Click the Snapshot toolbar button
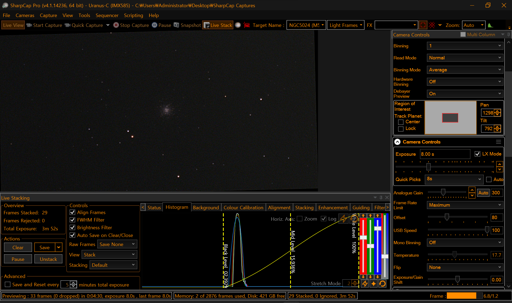 pyautogui.click(x=187, y=25)
